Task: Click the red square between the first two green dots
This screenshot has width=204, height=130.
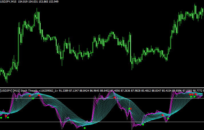Action: click(6, 116)
